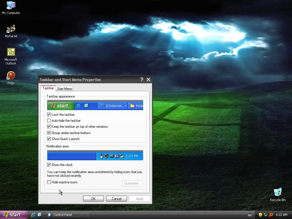Switch to the Start Menu tab

point(64,89)
